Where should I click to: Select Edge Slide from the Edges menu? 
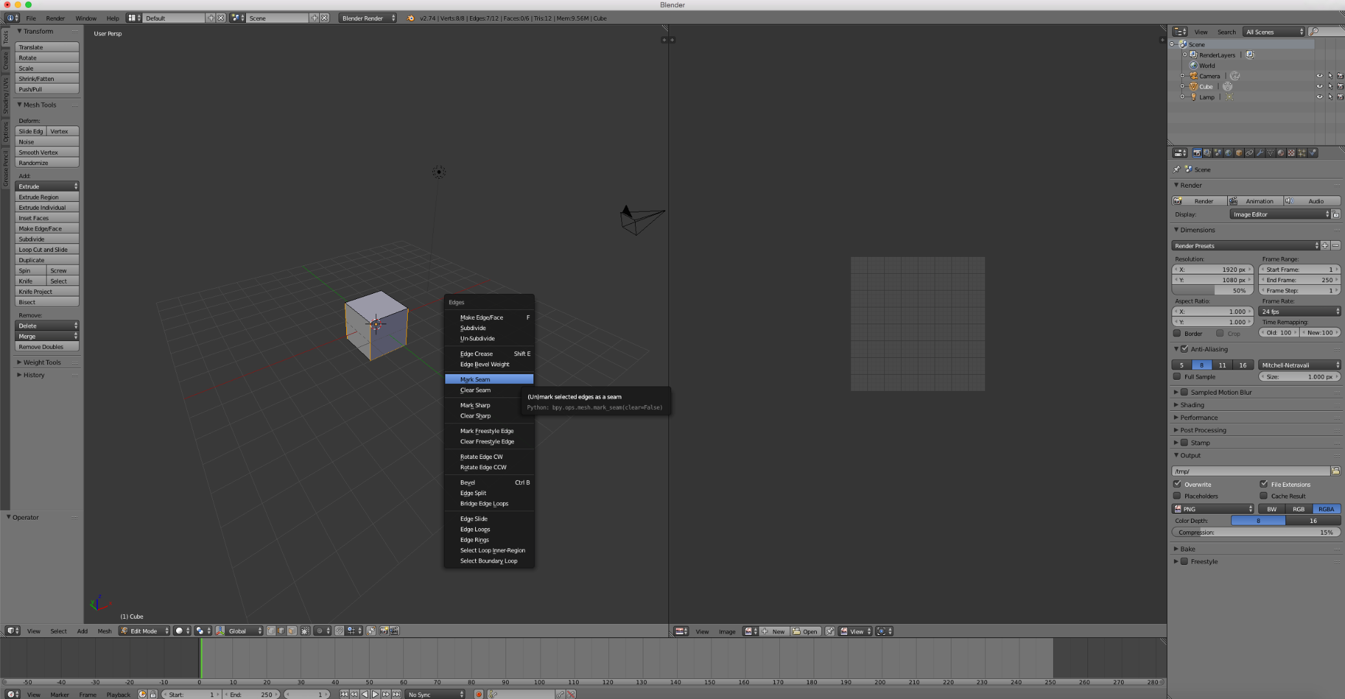pos(474,518)
